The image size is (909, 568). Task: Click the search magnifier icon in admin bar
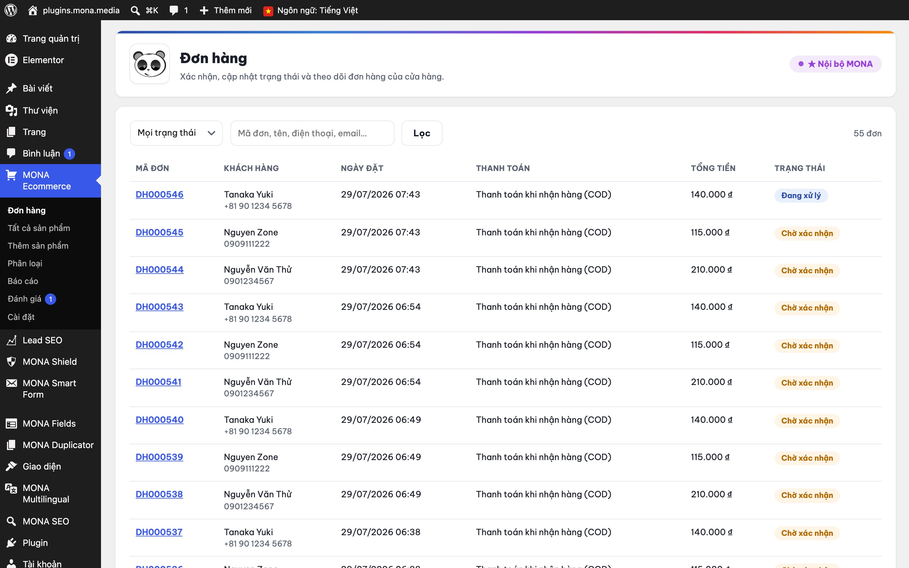[135, 10]
